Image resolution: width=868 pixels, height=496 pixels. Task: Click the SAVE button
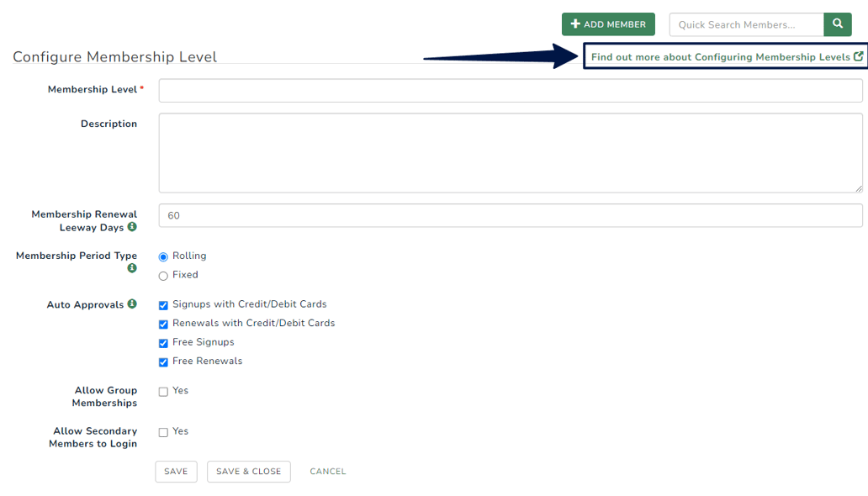(x=175, y=472)
